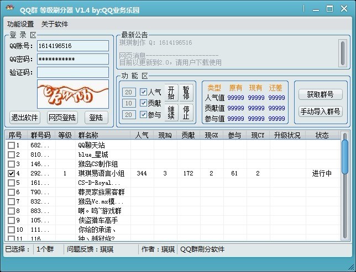Viewport: 356px width, 272px height.
Task: Click the 暂停 pause button
Action: coord(186,93)
